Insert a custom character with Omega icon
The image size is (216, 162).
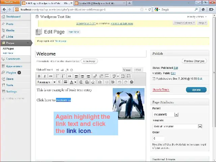(x=100, y=82)
